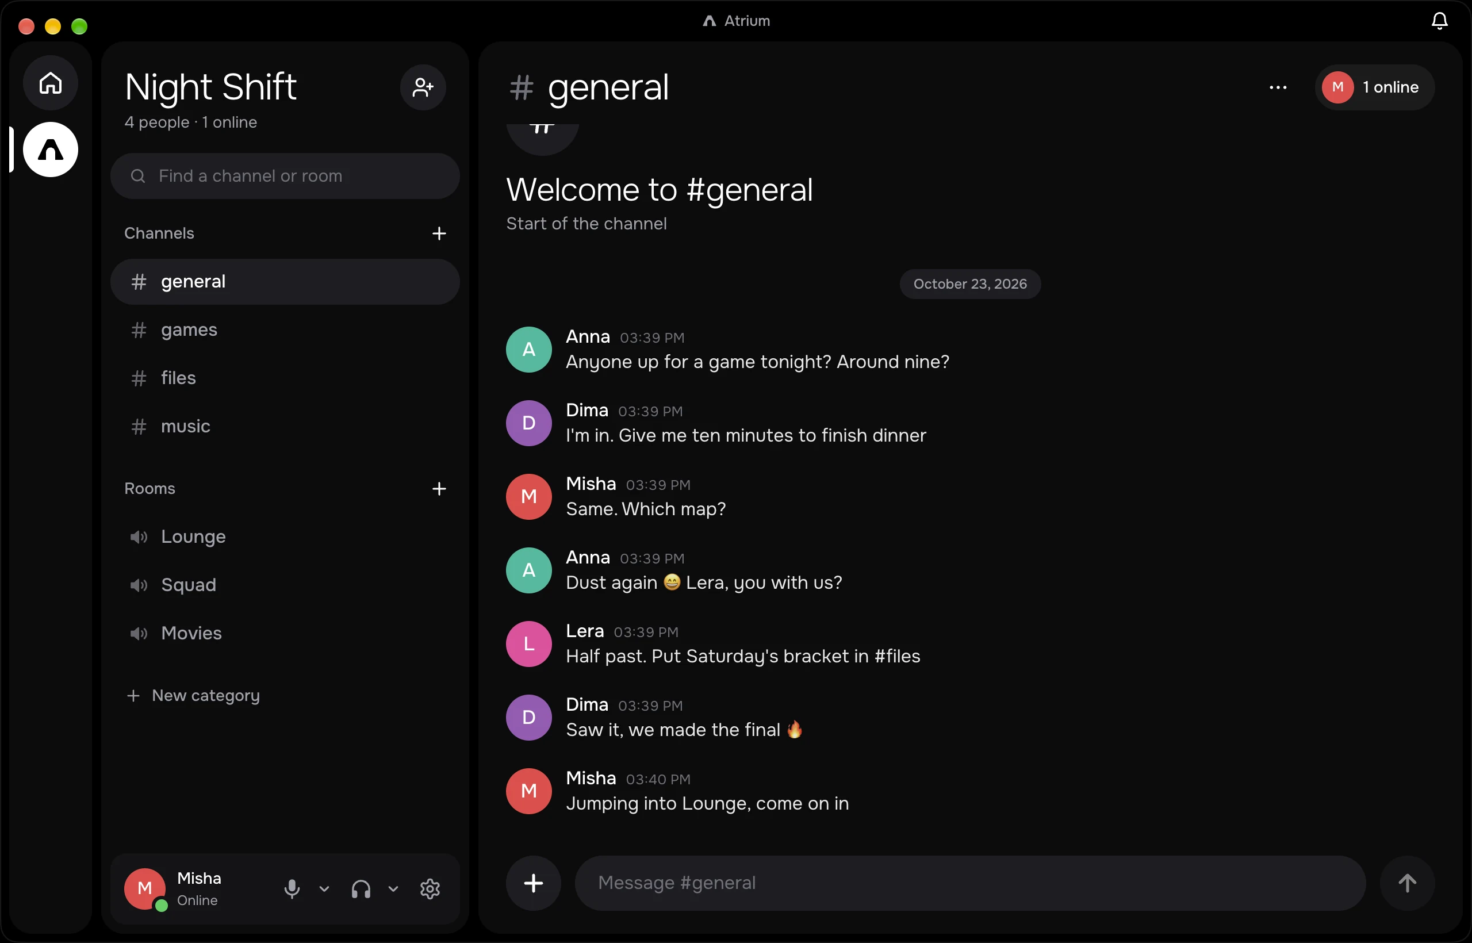Click the green zoom window button
Viewport: 1472px width, 943px height.
[x=79, y=26]
